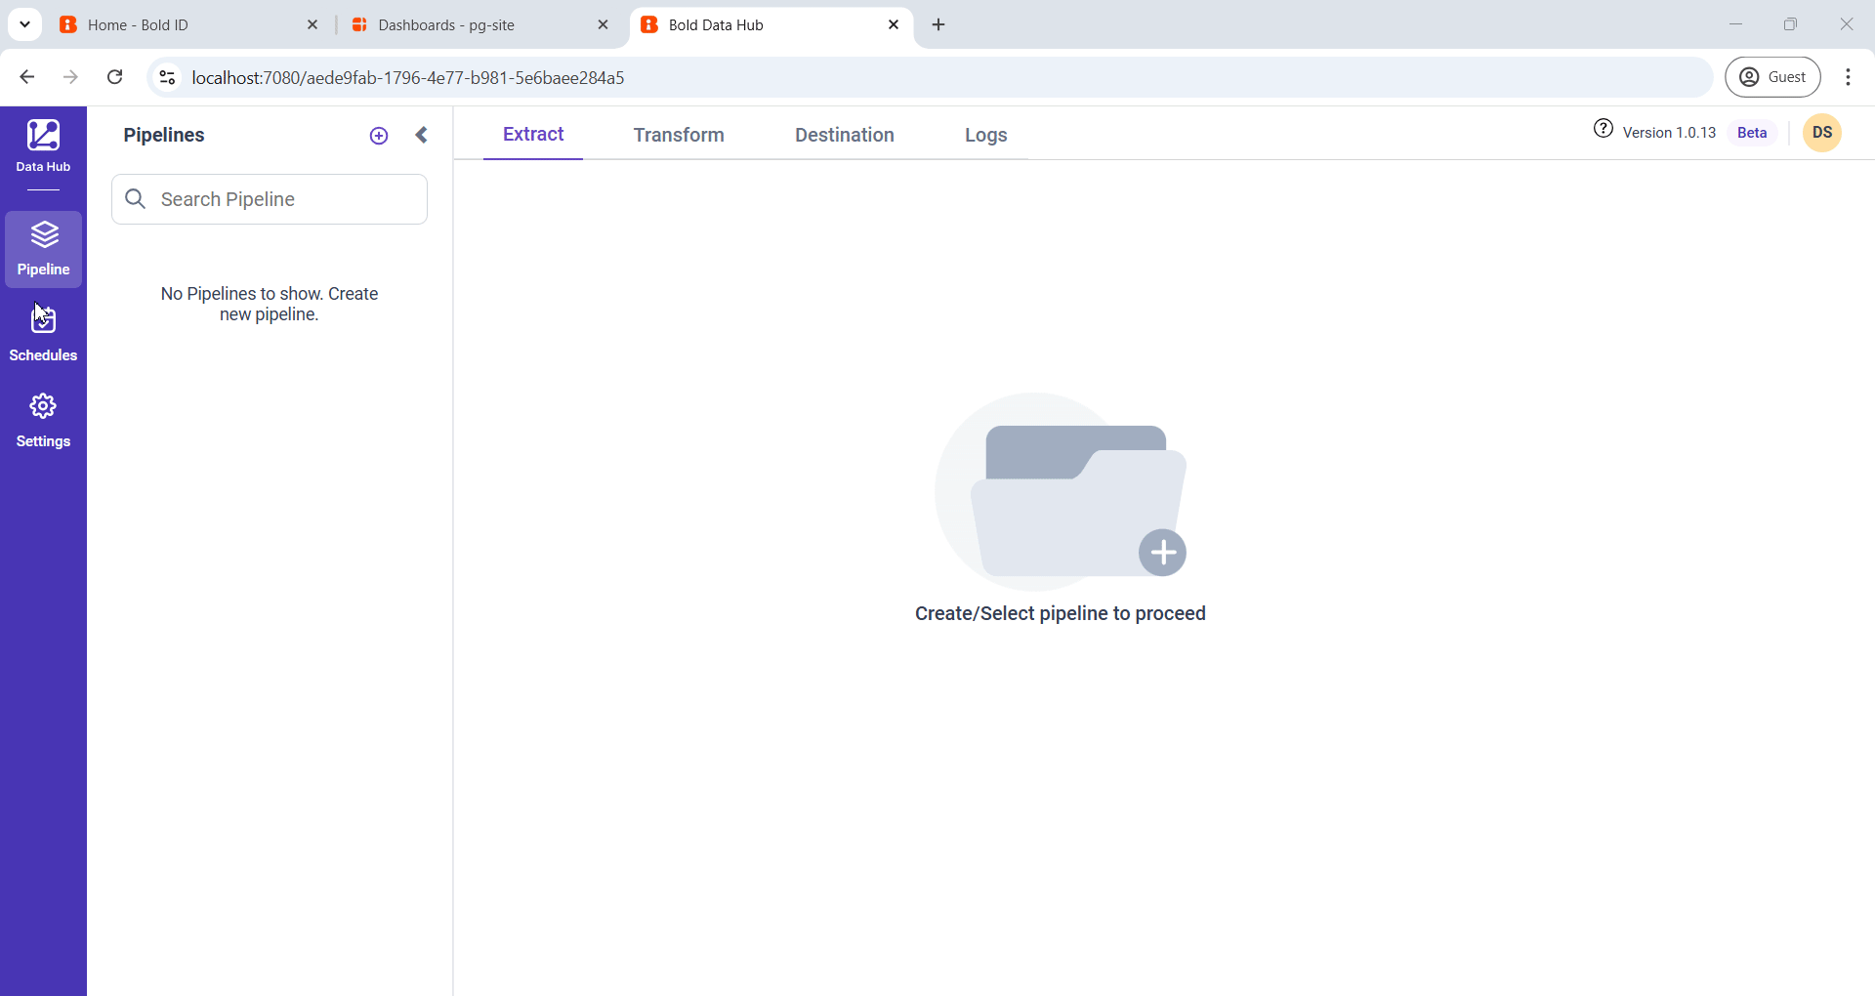Viewport: 1875px width, 996px height.
Task: Click the folder create pipeline illustration
Action: (1062, 491)
